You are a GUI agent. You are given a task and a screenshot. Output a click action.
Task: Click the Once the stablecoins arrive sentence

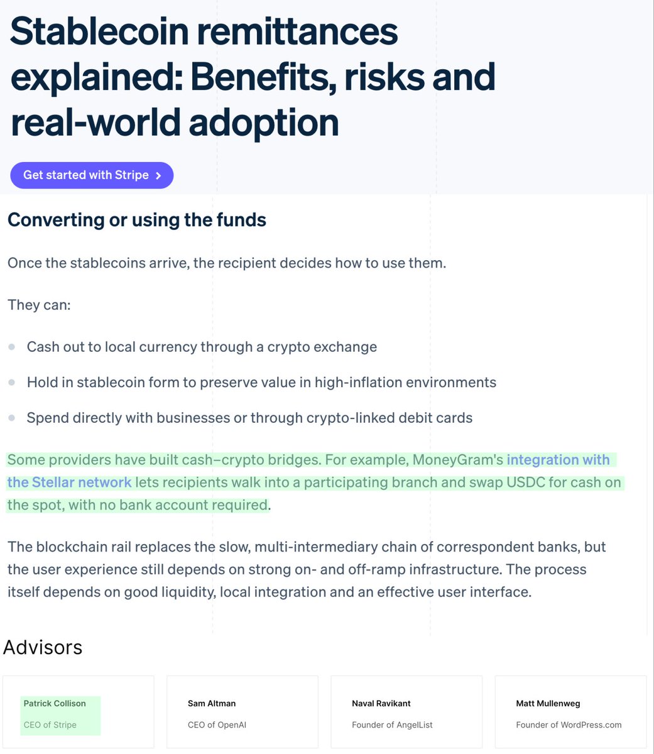coord(227,263)
